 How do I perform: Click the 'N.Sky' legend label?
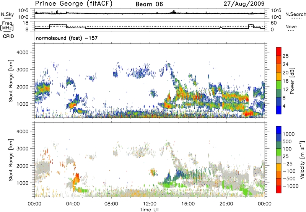[7, 14]
